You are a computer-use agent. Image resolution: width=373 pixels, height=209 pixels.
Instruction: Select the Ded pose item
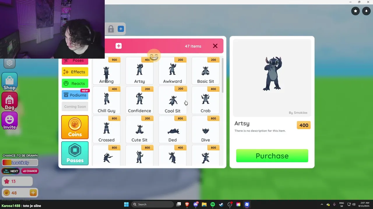point(173,129)
